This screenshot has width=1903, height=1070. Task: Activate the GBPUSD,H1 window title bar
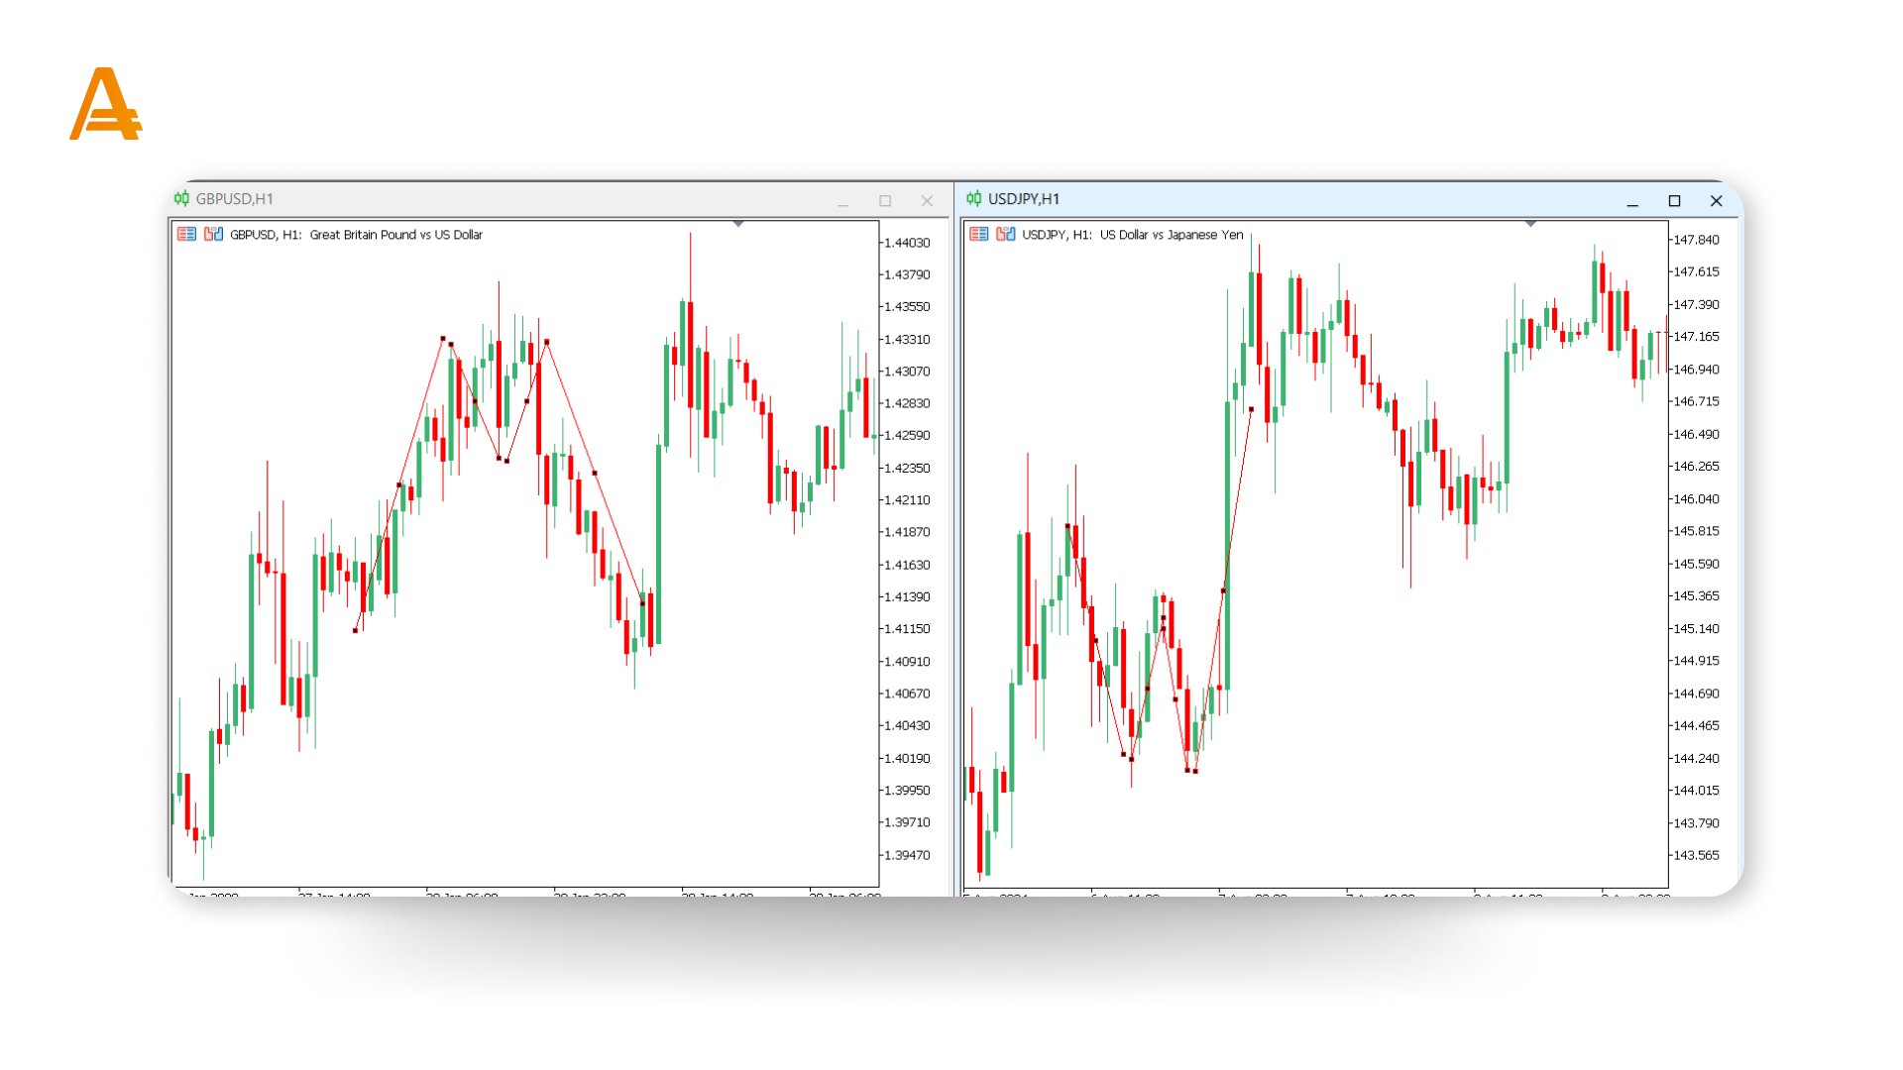click(496, 199)
